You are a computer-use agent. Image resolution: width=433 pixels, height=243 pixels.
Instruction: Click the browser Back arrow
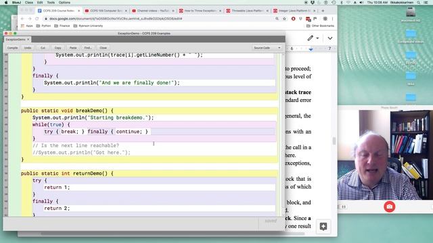22,19
